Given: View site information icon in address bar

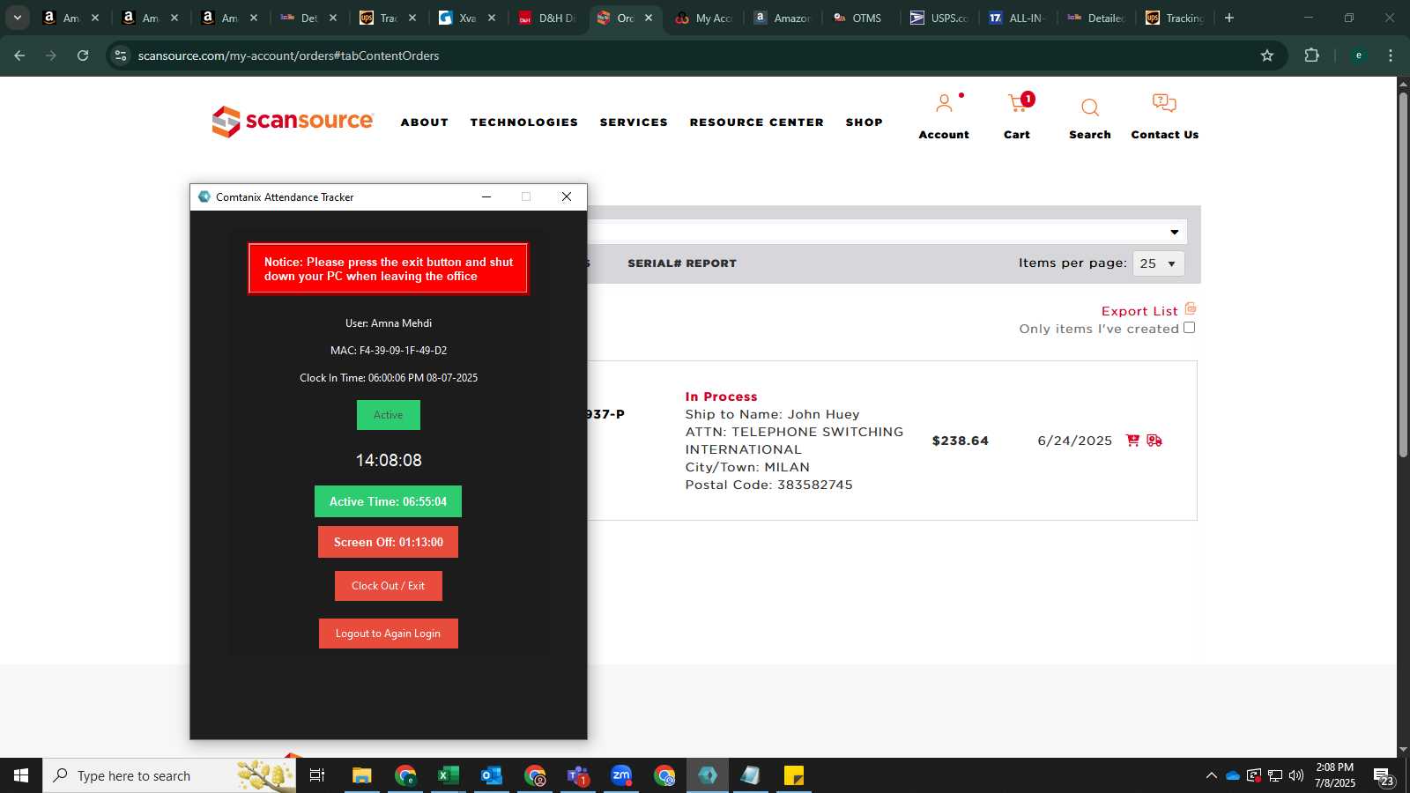Looking at the screenshot, I should point(121,56).
